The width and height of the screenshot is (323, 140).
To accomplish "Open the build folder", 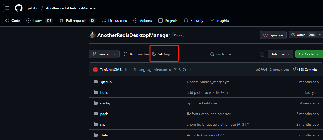I will point(104,92).
